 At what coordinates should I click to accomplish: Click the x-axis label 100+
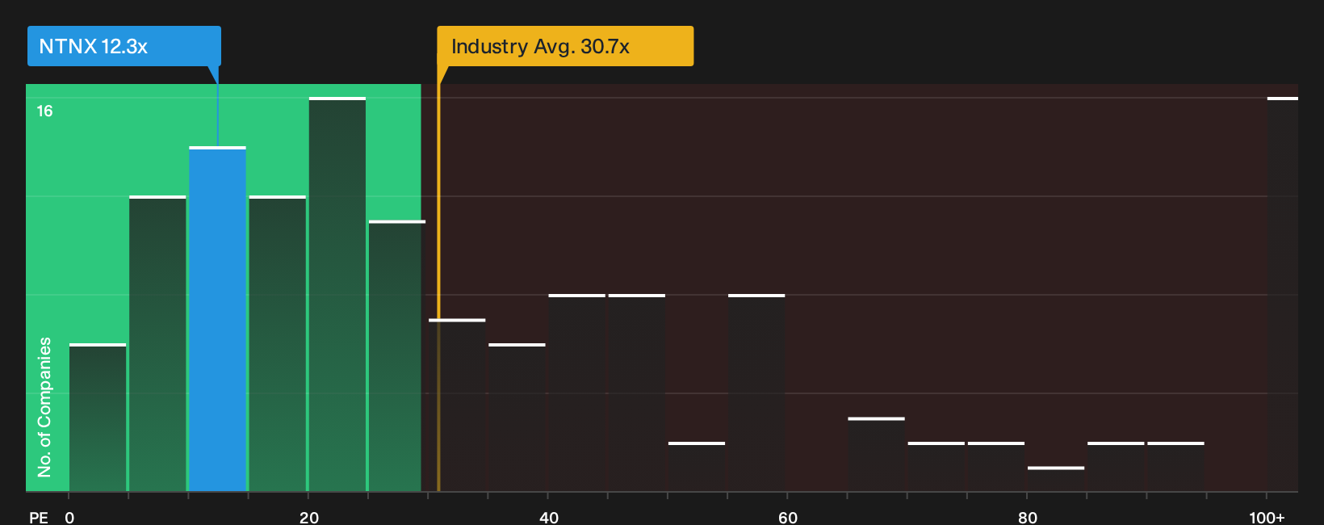pyautogui.click(x=1267, y=517)
